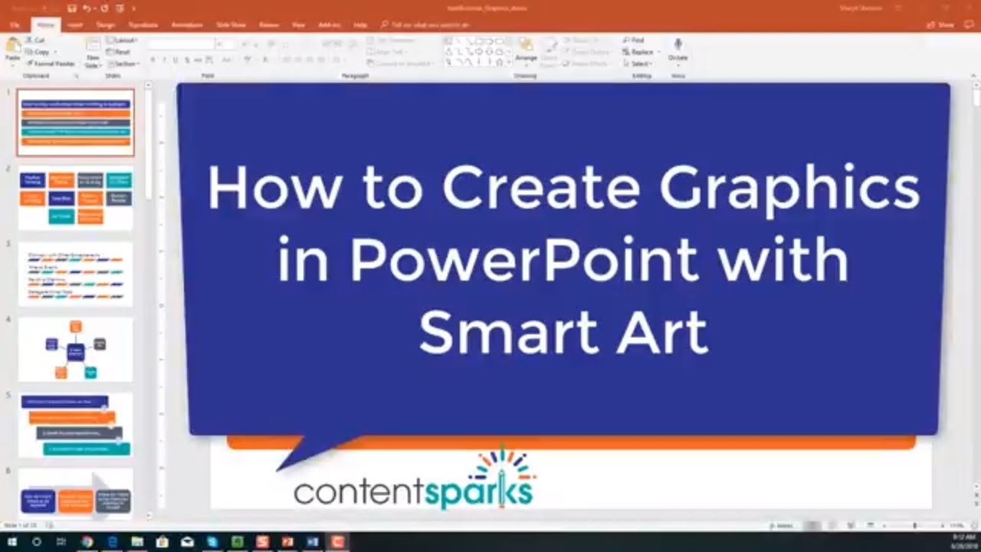The height and width of the screenshot is (552, 981).
Task: Select slide 4 thumbnail with hub diagram
Action: point(75,350)
